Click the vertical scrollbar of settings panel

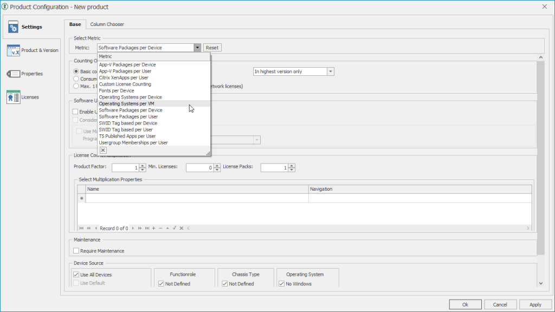click(540, 162)
